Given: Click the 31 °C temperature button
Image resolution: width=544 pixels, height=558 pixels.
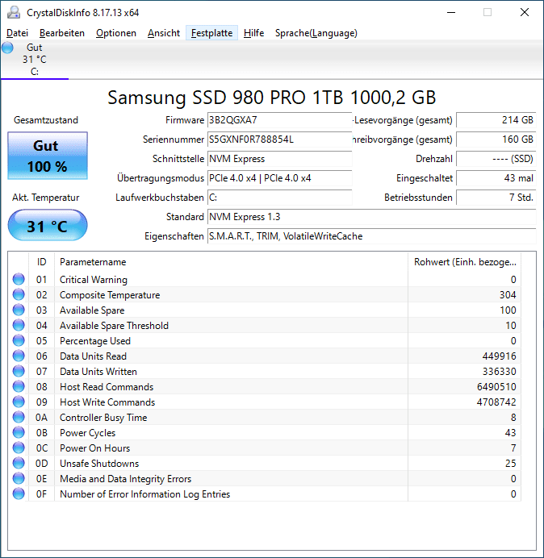Looking at the screenshot, I should [48, 226].
